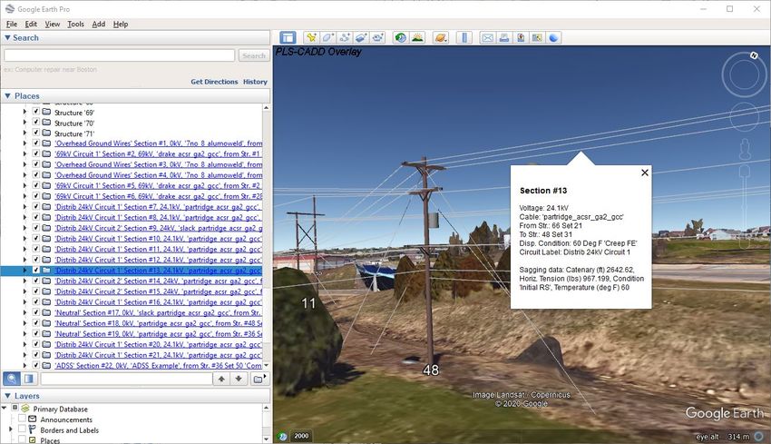Expand Overhead Ground Wires Section #1 node
Viewport: 771px width, 444px height.
point(24,143)
